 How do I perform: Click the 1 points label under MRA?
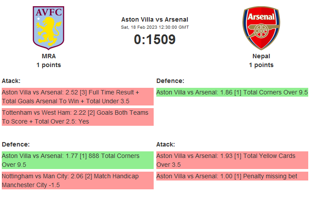49,65
